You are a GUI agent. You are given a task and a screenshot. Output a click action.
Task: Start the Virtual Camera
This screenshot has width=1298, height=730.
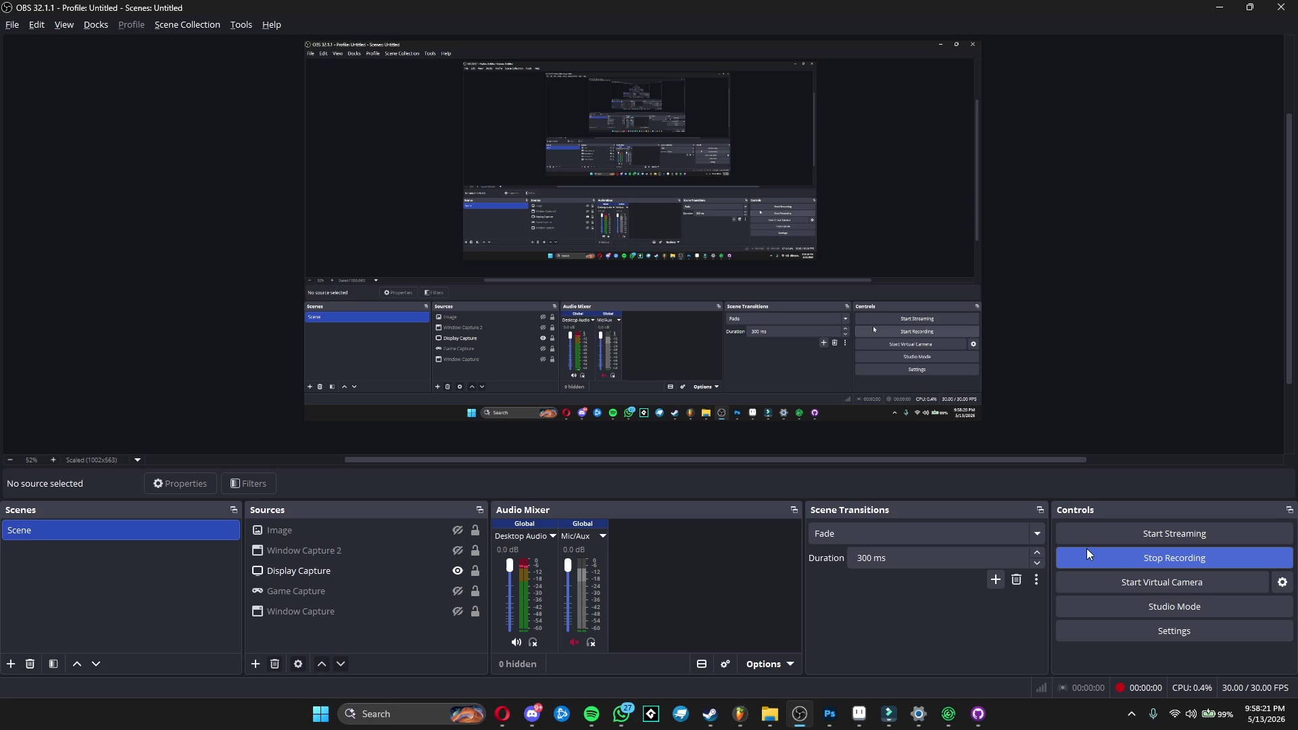pos(1162,582)
